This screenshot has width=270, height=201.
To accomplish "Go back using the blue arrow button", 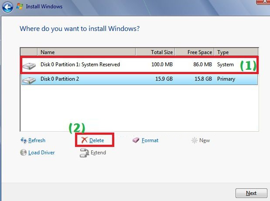I will coord(7,7).
